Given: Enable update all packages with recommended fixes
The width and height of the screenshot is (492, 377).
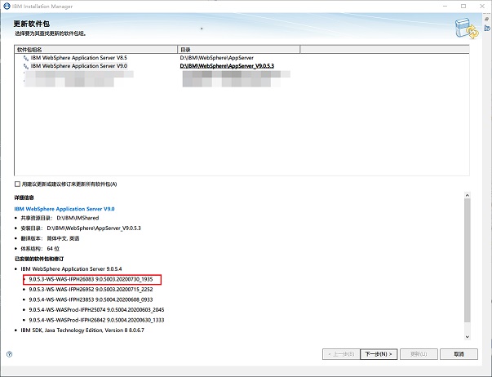Looking at the screenshot, I should tap(18, 184).
